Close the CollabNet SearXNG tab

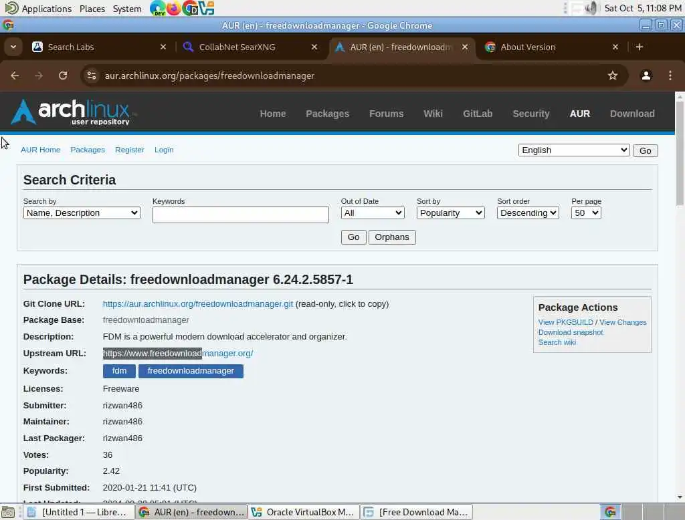pyautogui.click(x=314, y=47)
